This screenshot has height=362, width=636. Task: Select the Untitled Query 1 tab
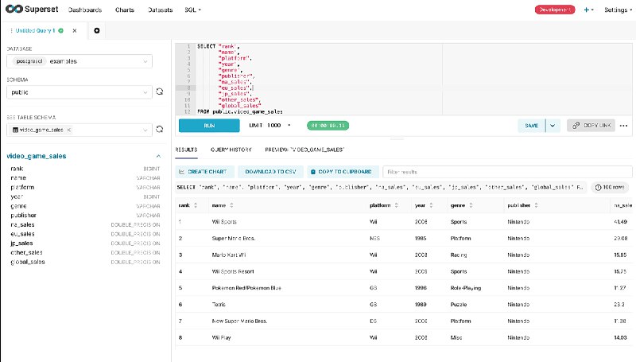tap(35, 30)
